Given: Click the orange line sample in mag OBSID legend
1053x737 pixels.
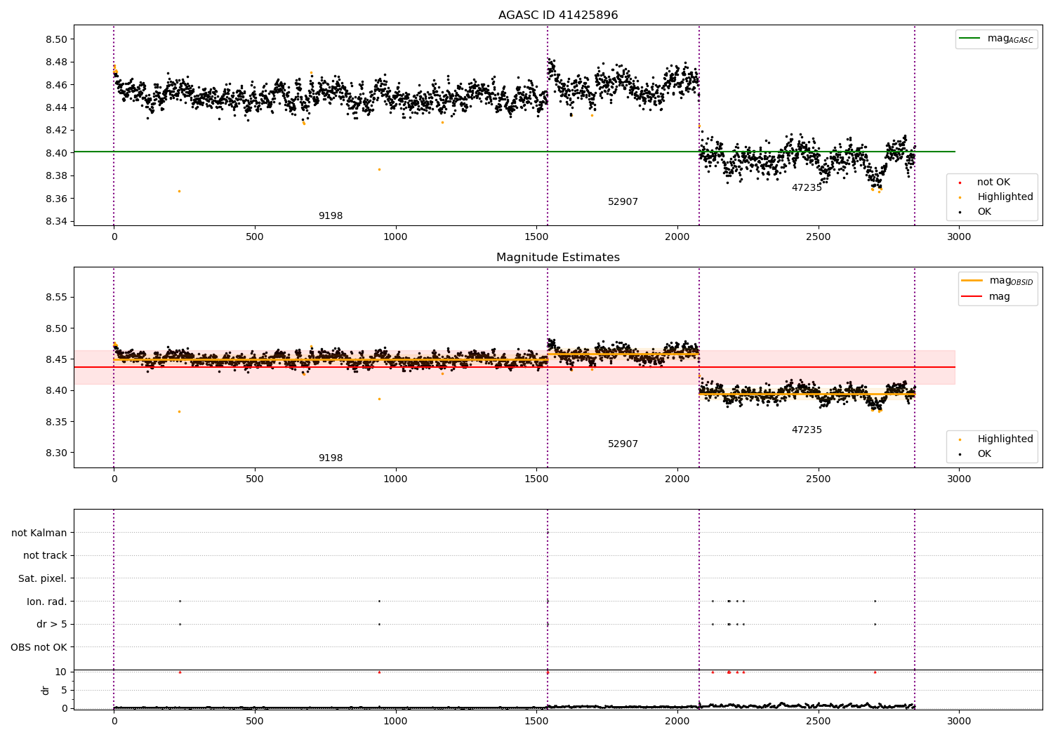Looking at the screenshot, I should tap(972, 281).
